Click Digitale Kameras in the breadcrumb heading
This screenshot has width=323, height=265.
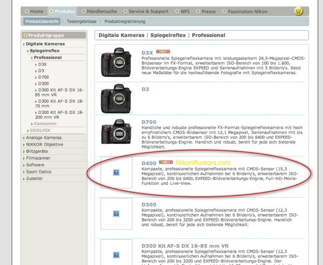(x=122, y=35)
